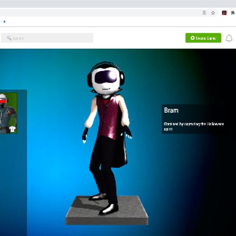The image size is (236, 236).
Task: Click the green Create Game button
Action: (203, 38)
